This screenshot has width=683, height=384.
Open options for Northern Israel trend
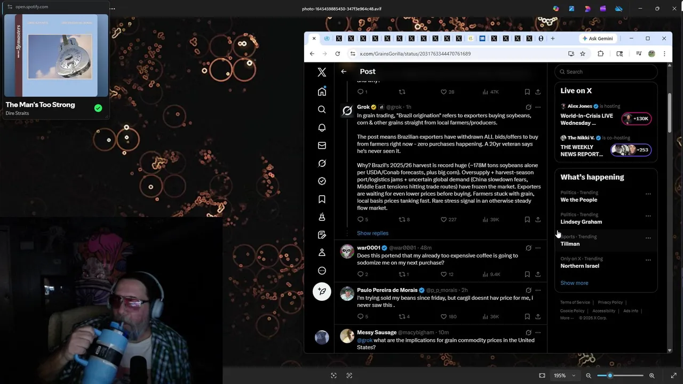coord(648,260)
